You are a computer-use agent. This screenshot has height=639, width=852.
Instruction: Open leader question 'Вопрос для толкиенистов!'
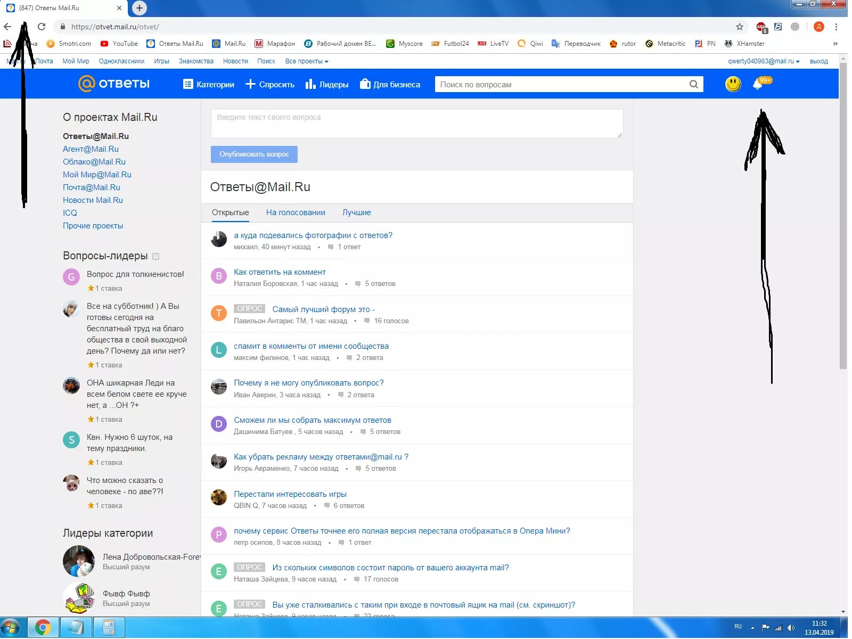click(135, 274)
